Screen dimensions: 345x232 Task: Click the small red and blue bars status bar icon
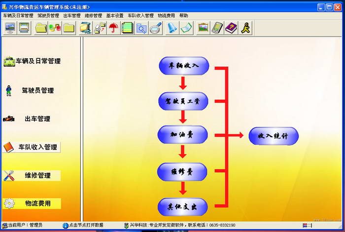tap(308, 225)
